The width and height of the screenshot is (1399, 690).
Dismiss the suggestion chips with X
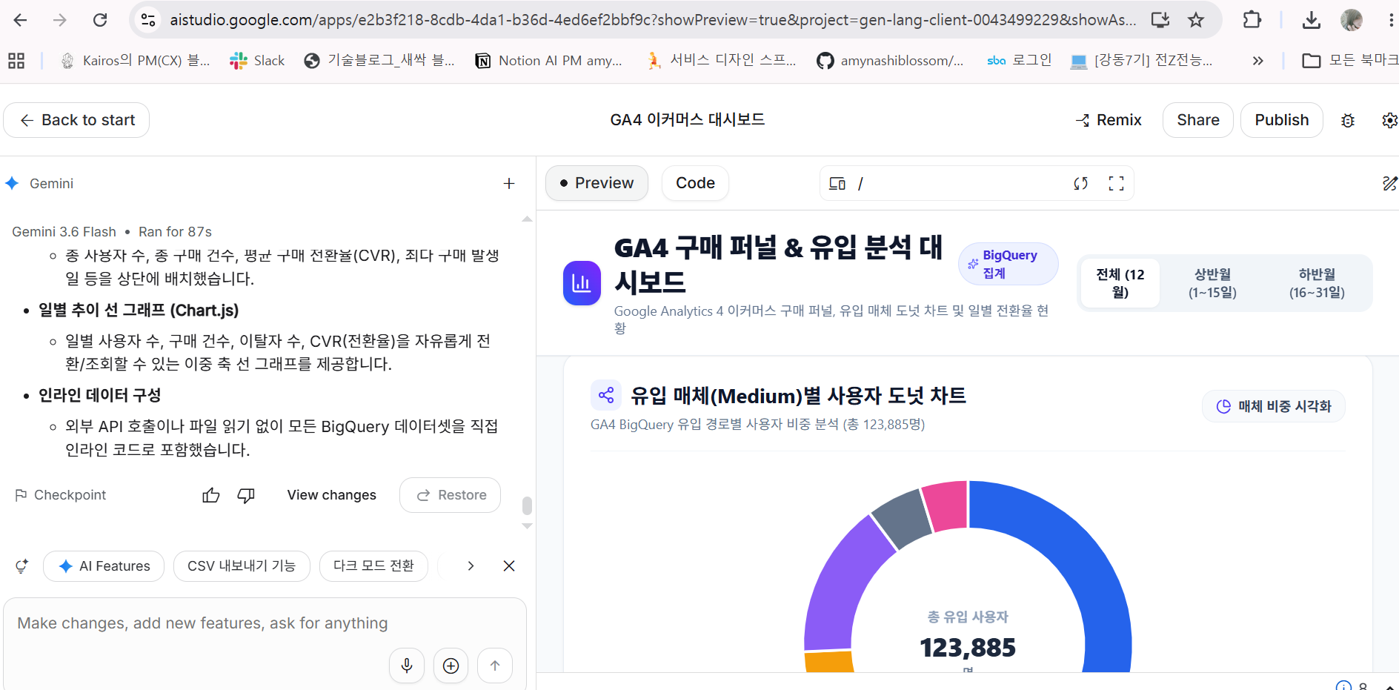pos(509,566)
